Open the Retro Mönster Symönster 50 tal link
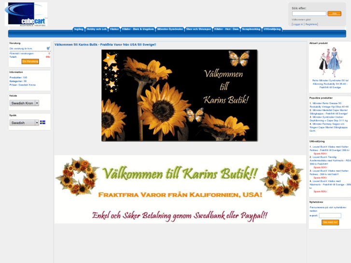 click(330, 84)
